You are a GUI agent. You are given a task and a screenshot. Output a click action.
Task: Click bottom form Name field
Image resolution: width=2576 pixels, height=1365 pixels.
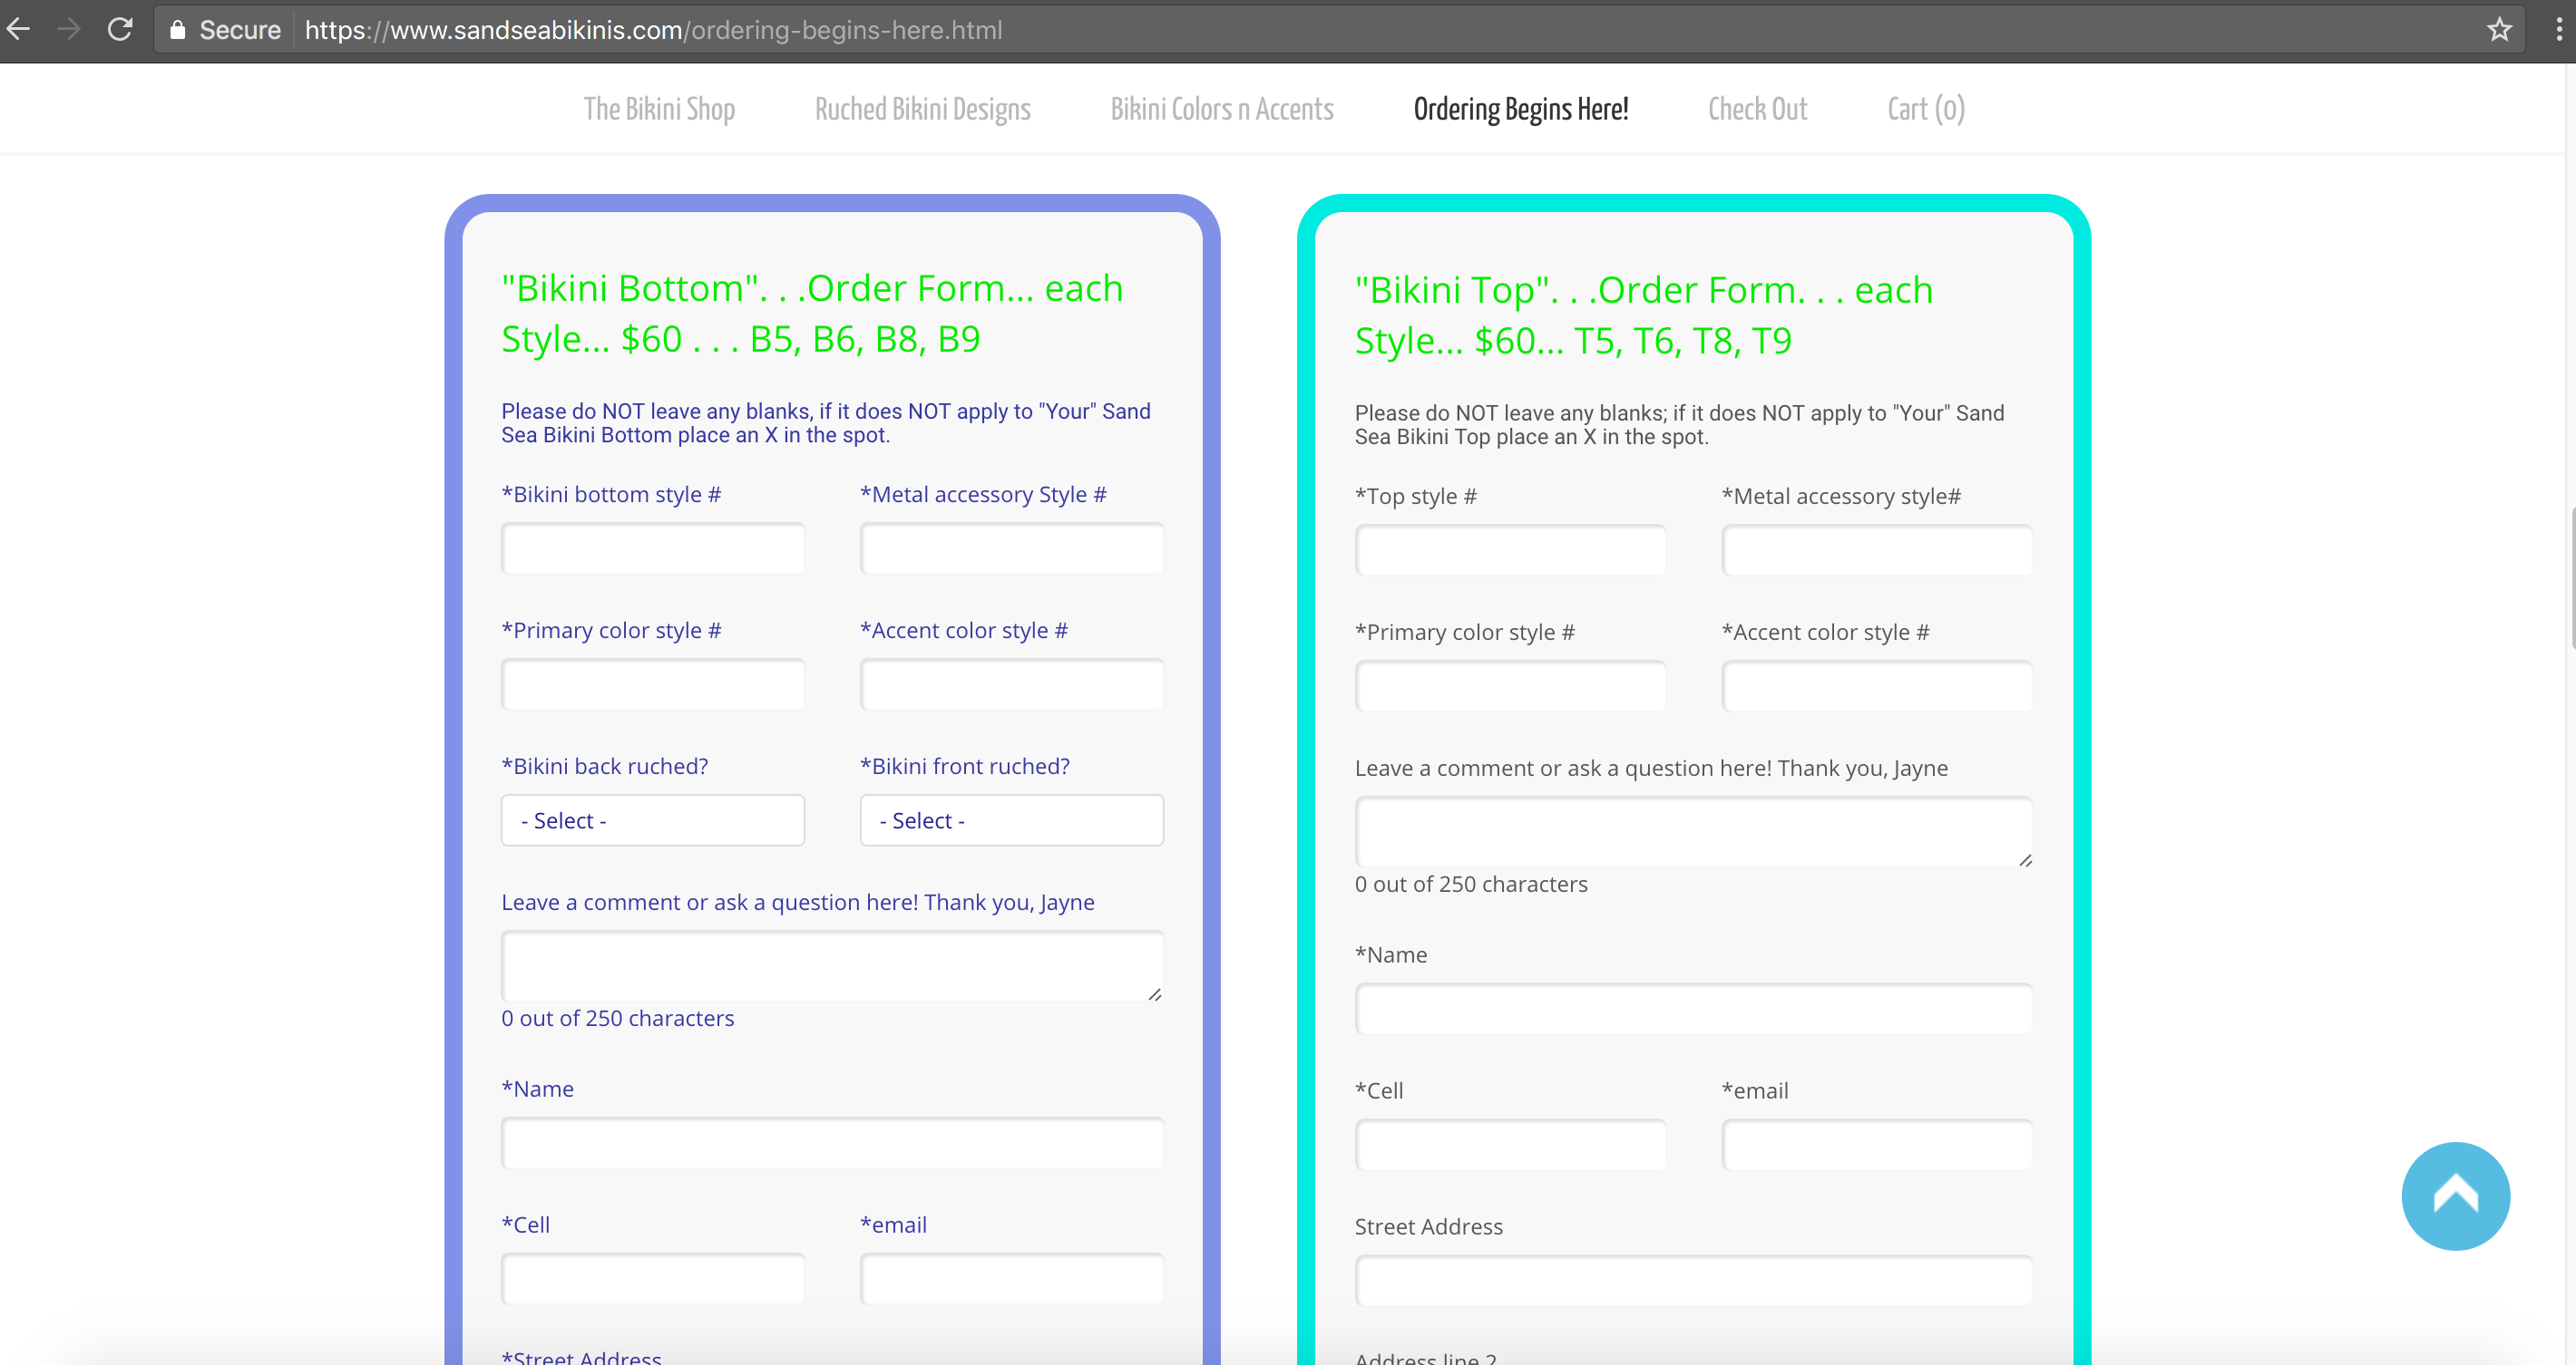point(832,1142)
